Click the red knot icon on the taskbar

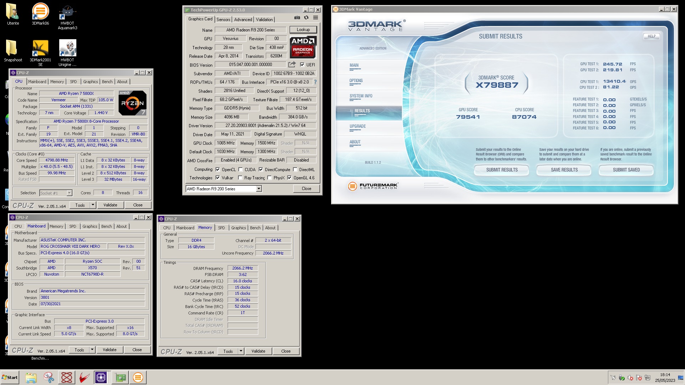click(67, 378)
